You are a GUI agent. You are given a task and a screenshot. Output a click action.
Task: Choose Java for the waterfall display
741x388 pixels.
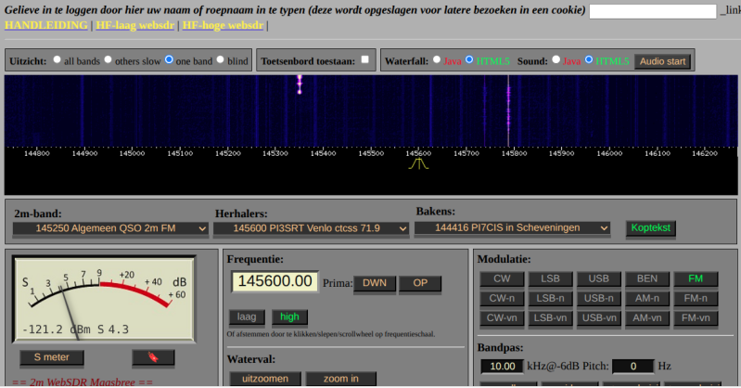tap(437, 61)
